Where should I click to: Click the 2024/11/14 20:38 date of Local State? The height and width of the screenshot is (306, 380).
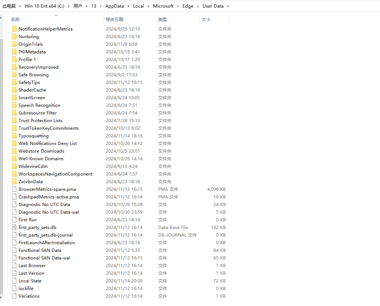[124, 281]
